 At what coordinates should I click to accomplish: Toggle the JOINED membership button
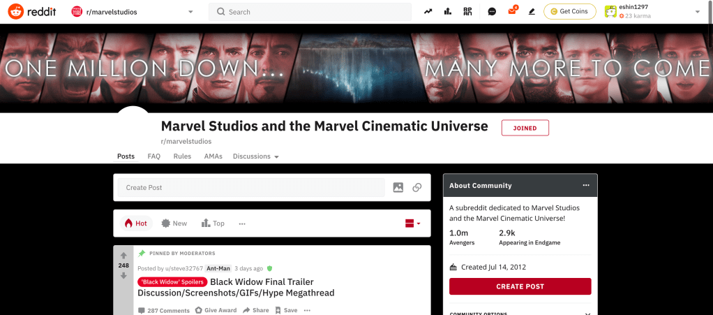click(525, 128)
